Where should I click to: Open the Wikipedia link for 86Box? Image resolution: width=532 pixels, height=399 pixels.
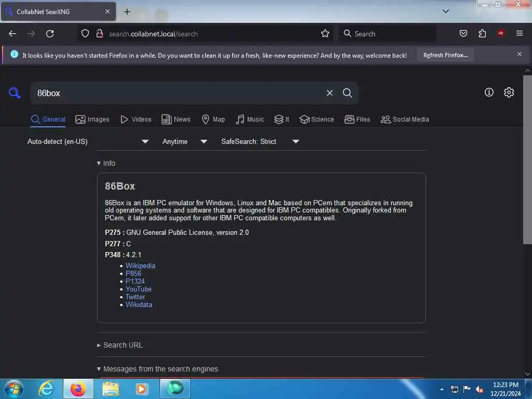[140, 265]
